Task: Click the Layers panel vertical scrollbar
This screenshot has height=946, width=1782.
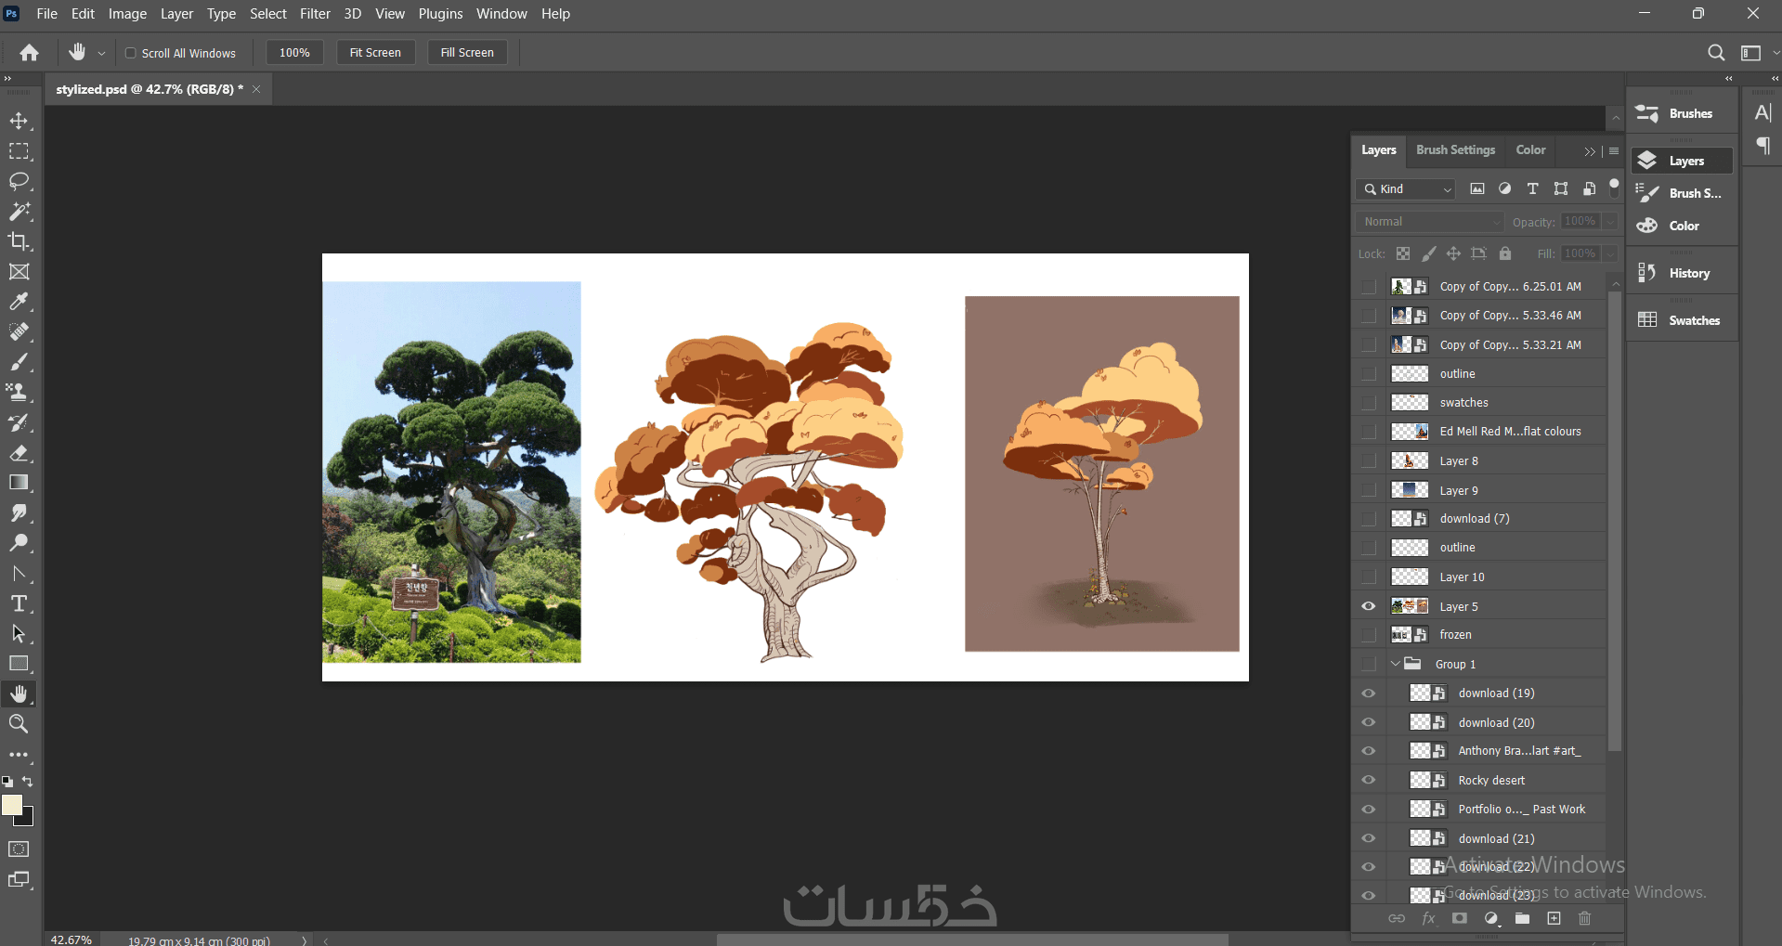Action: [1616, 521]
